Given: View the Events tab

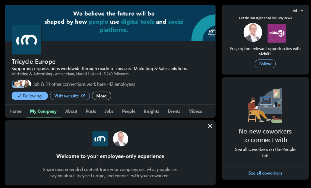Looking at the screenshot, I should [174, 111].
